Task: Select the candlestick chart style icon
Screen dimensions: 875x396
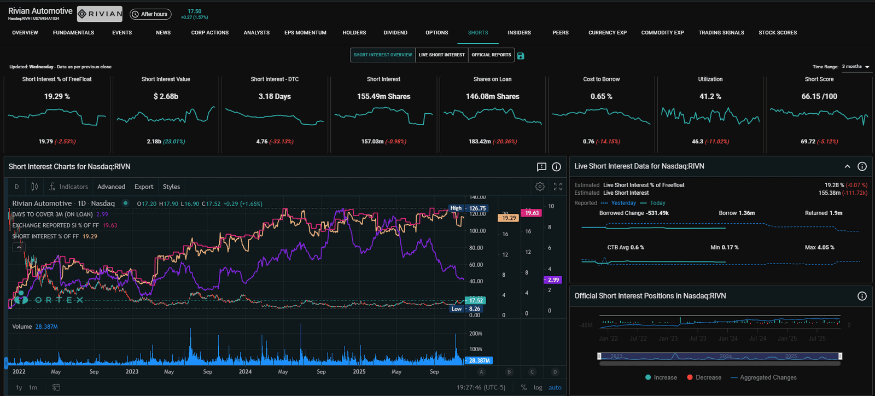Action: 34,187
